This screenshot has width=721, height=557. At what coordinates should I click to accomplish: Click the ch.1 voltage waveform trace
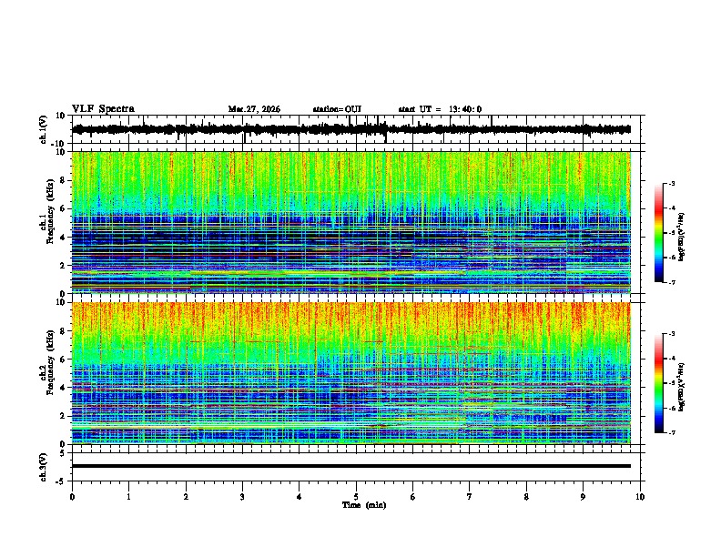351,129
